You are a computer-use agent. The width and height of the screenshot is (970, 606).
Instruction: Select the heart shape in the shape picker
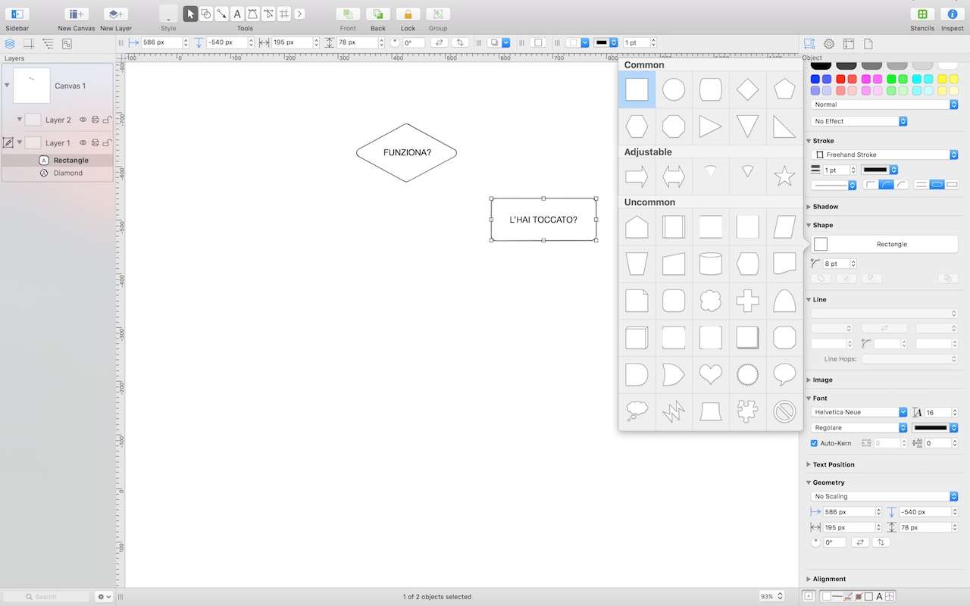pos(710,374)
